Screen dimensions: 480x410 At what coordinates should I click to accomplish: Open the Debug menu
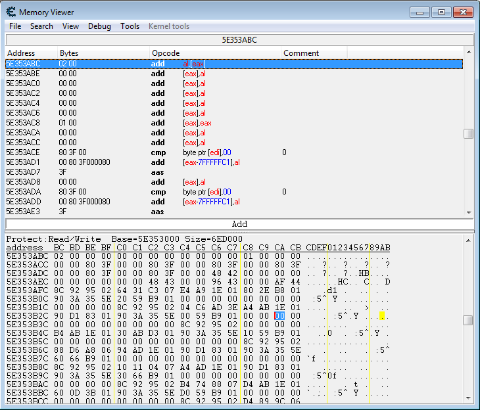(99, 26)
